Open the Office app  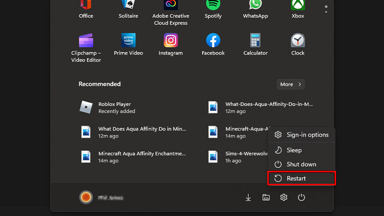pyautogui.click(x=86, y=9)
